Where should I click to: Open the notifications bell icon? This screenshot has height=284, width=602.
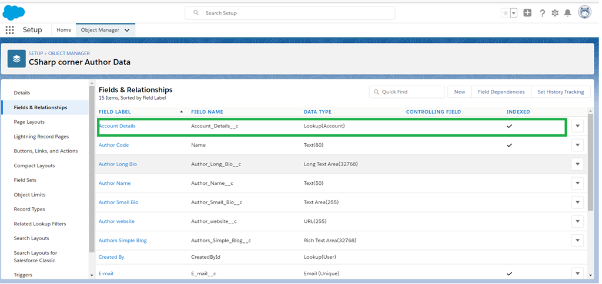(x=567, y=13)
